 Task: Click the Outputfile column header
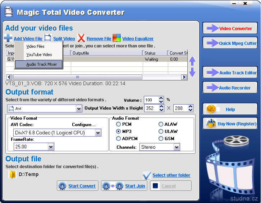point(106,53)
